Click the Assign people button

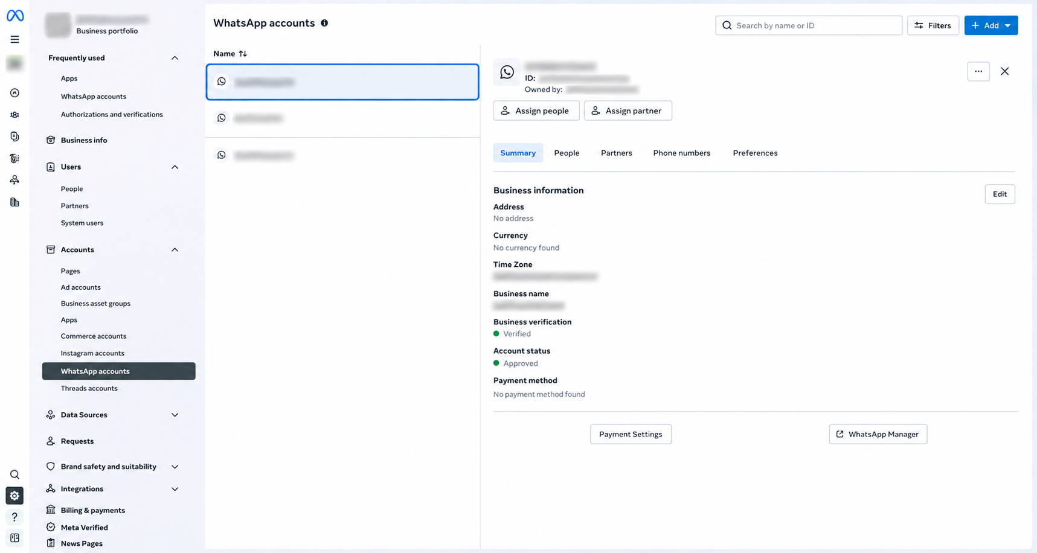pyautogui.click(x=536, y=110)
